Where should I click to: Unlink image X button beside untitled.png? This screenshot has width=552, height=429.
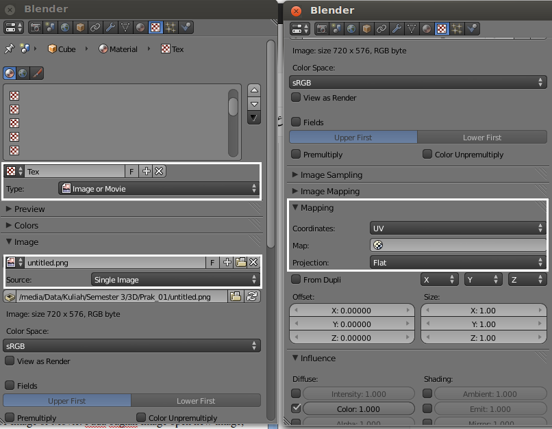(x=254, y=262)
